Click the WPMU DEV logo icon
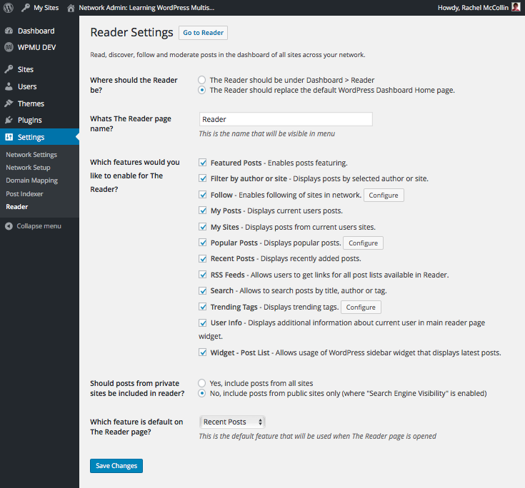This screenshot has width=525, height=488. (9, 47)
